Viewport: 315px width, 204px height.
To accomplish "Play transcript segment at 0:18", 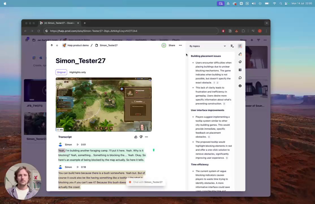I will [x=78, y=167].
